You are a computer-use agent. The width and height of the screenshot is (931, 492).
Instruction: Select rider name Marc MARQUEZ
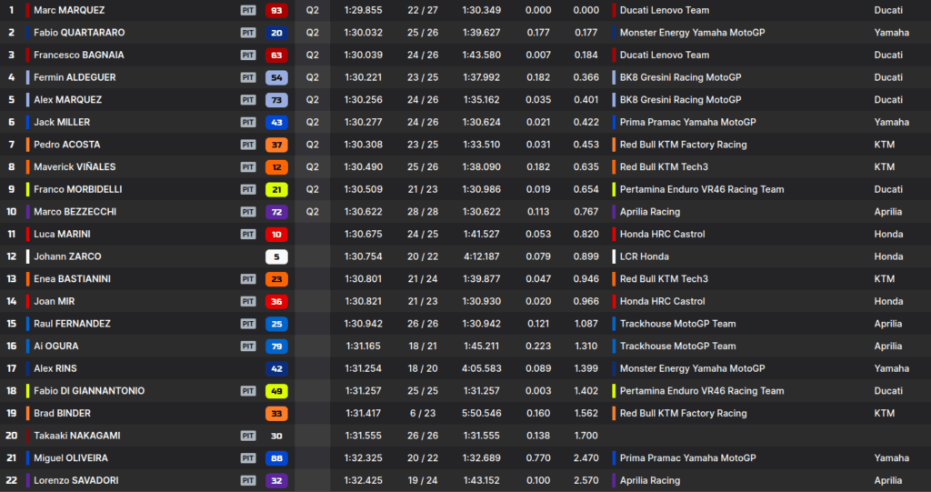(69, 10)
